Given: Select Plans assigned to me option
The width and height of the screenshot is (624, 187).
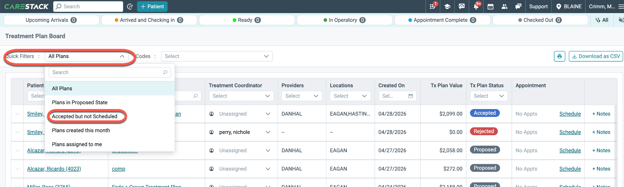Looking at the screenshot, I should [x=110, y=144].
